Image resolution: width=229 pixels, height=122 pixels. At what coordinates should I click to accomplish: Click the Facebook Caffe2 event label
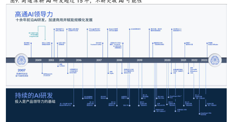[x=96, y=44]
